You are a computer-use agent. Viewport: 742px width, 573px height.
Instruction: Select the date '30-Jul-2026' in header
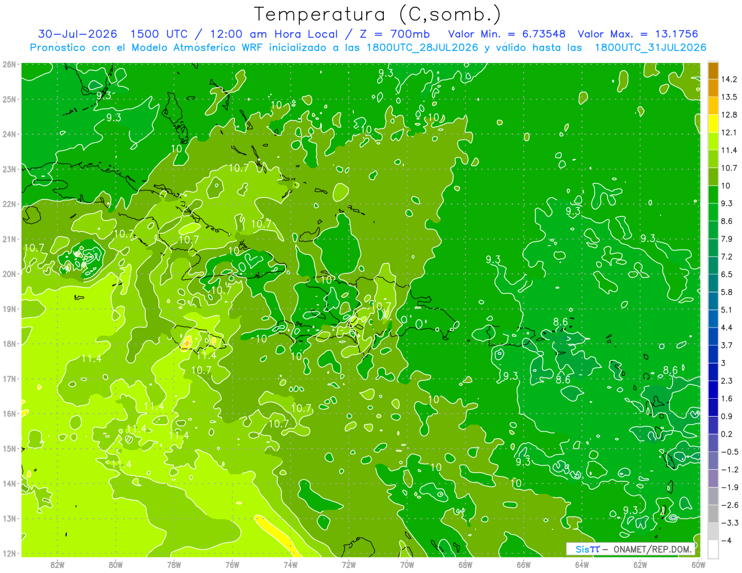click(77, 34)
